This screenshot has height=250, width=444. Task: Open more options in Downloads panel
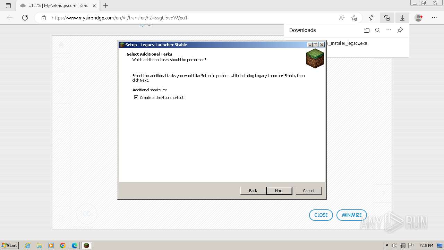point(389,30)
